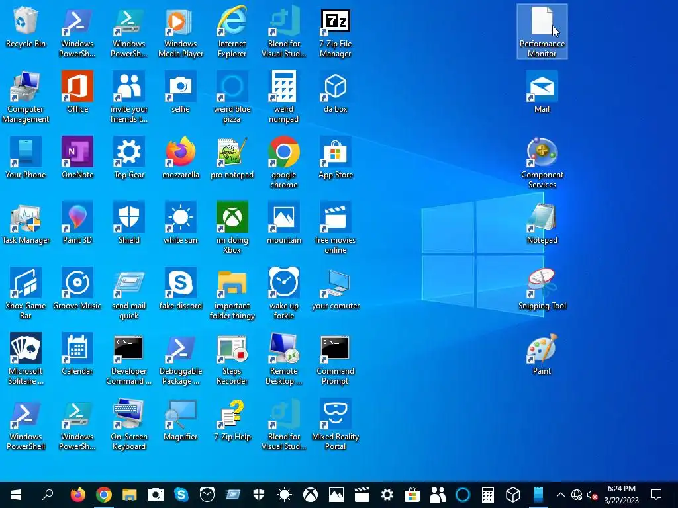This screenshot has width=678, height=508.
Task: Open the Calculator from the taskbar
Action: (488, 495)
